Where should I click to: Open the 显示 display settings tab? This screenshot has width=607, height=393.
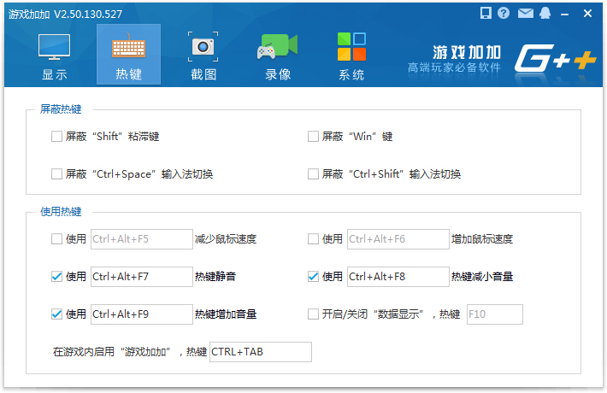pyautogui.click(x=55, y=56)
